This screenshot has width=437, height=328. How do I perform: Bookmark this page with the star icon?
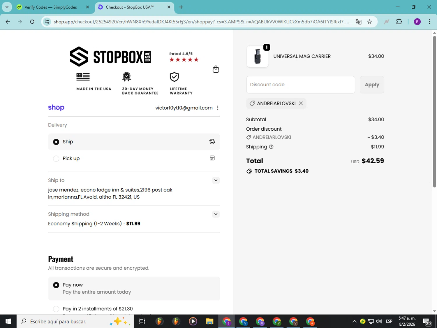(x=370, y=22)
